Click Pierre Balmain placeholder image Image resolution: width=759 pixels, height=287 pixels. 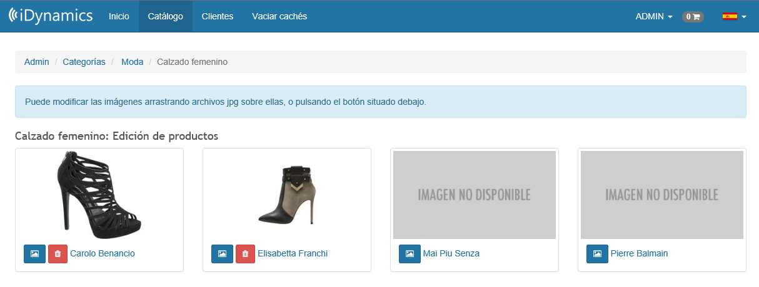pos(662,195)
